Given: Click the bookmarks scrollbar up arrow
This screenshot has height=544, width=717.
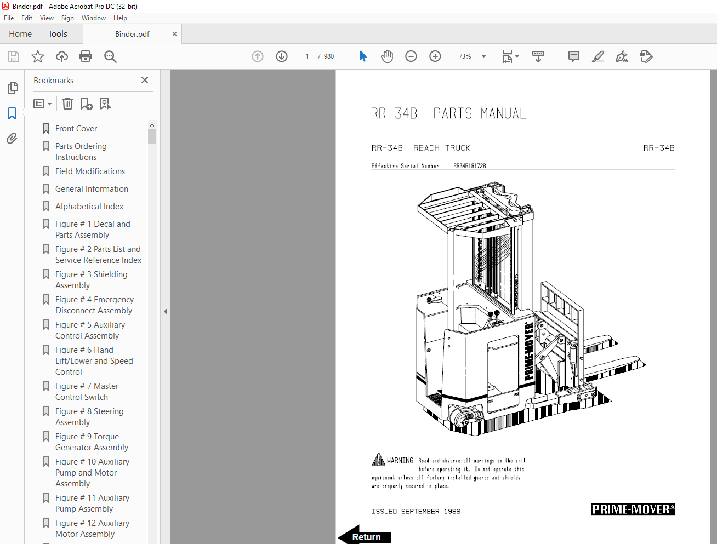Looking at the screenshot, I should click(x=152, y=125).
